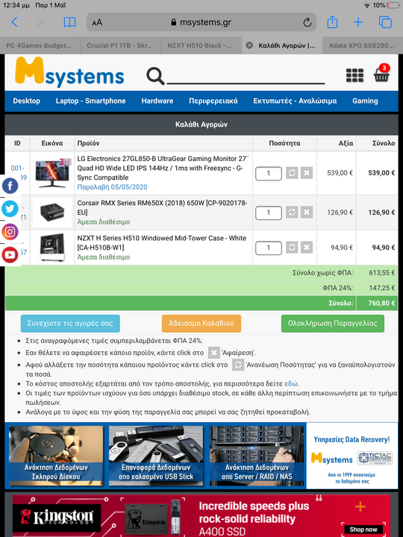This screenshot has height=537, width=403.
Task: Switch to NZXT H510 Black tab
Action: [201, 45]
